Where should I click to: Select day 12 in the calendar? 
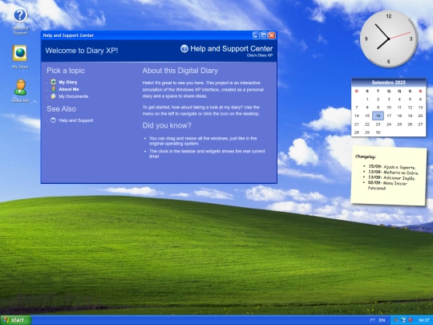410,108
